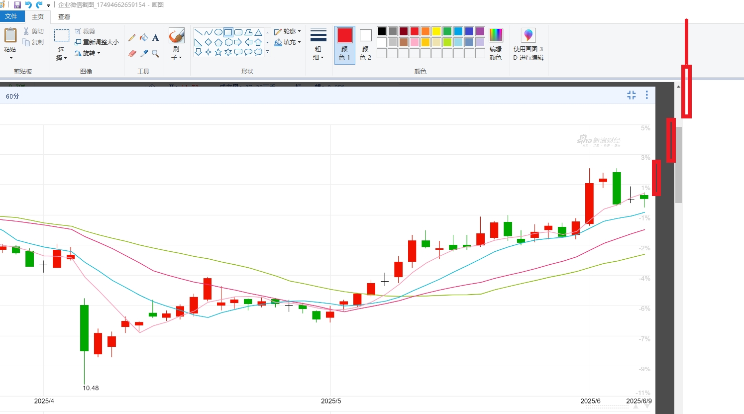Choose the Diamond shape
The height and width of the screenshot is (414, 744).
coord(208,42)
